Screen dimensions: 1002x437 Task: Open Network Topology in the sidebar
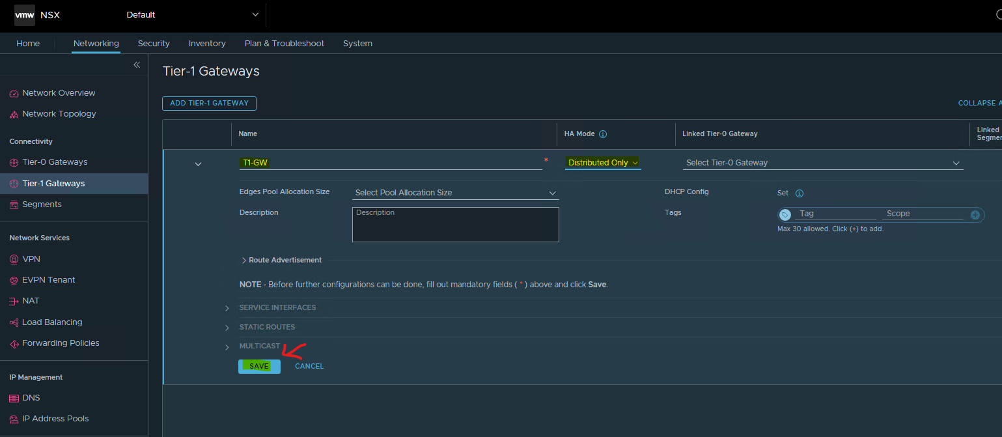(59, 114)
